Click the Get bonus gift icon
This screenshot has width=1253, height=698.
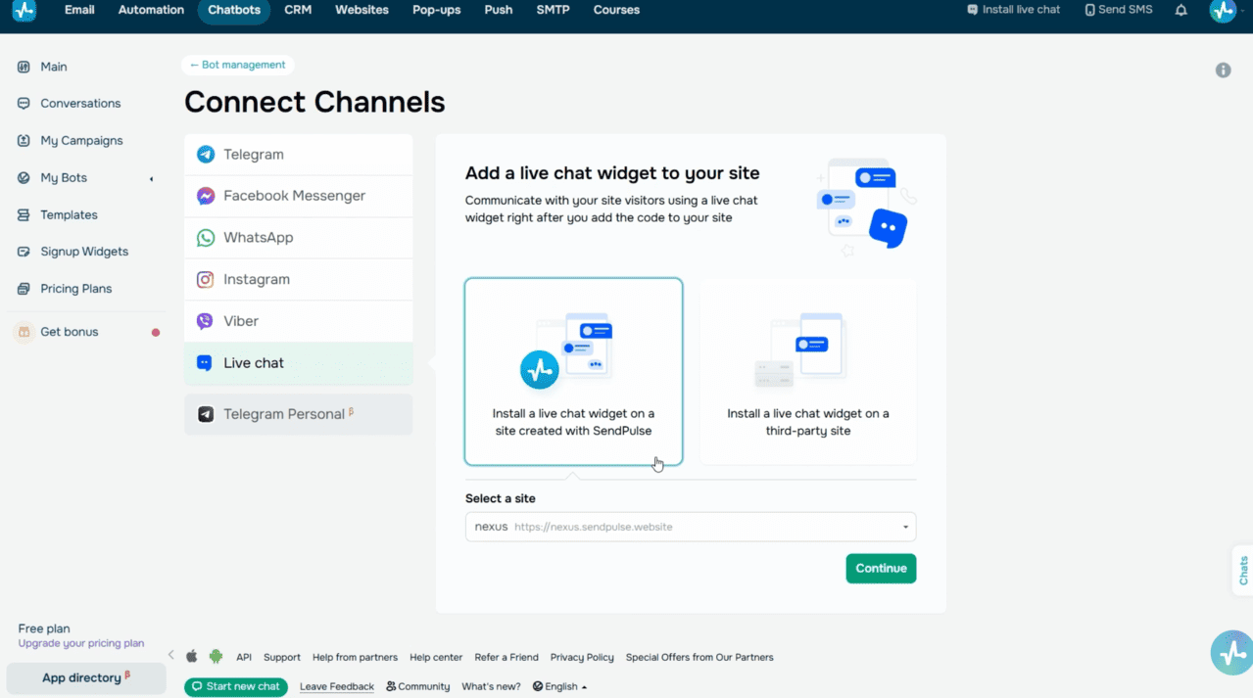pos(24,332)
